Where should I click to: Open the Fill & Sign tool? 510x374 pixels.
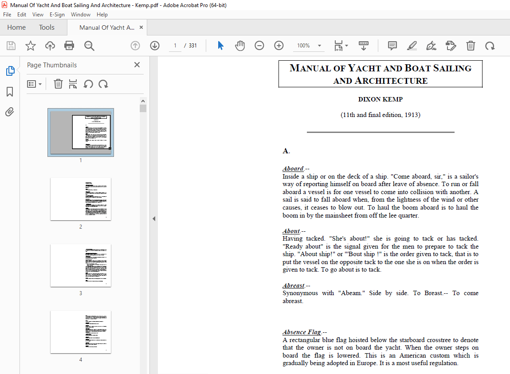tap(431, 46)
